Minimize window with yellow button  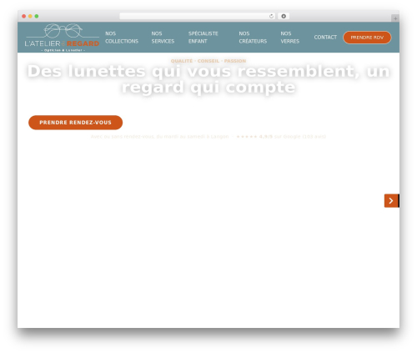[30, 16]
